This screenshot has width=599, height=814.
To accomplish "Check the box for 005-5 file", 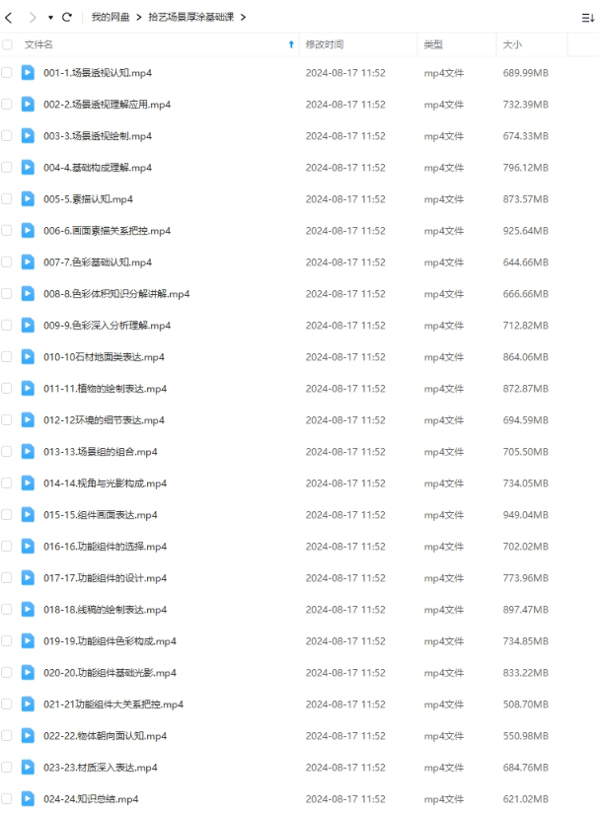I will tap(7, 199).
